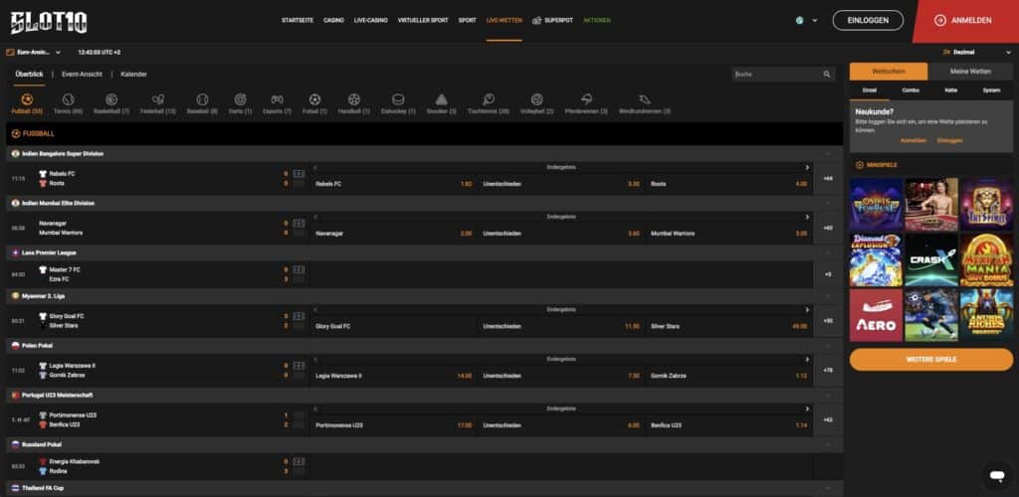Show +64 more markets for Rebels FC

[827, 178]
